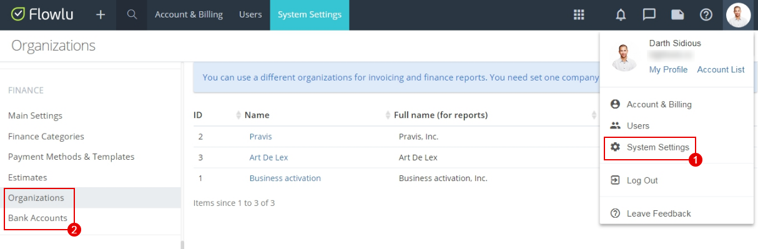Click the Organizations page title
Image resolution: width=758 pixels, height=249 pixels.
click(x=53, y=46)
